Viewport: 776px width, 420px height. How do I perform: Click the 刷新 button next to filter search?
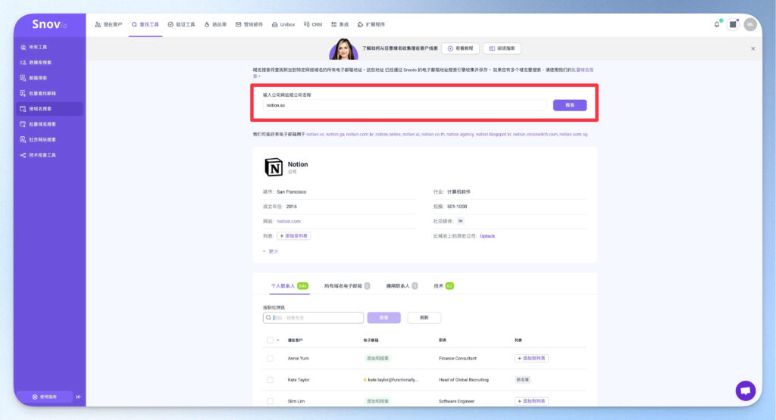coord(424,318)
